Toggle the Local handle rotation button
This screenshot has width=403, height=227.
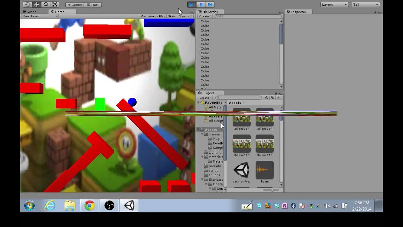click(x=93, y=5)
